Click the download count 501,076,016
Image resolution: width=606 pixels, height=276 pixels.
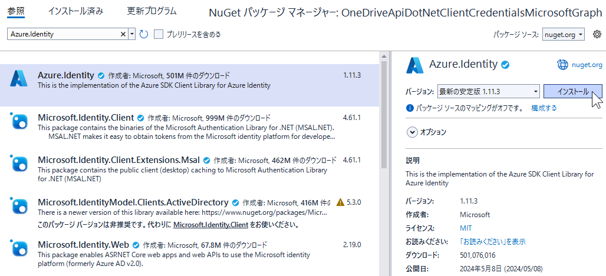(477, 255)
